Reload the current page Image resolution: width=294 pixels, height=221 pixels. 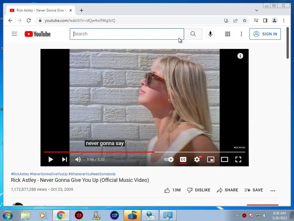[x=29, y=20]
